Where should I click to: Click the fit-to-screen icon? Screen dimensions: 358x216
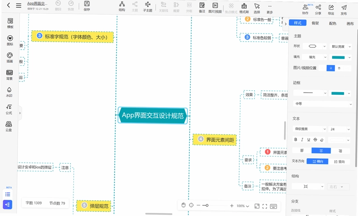point(257,206)
